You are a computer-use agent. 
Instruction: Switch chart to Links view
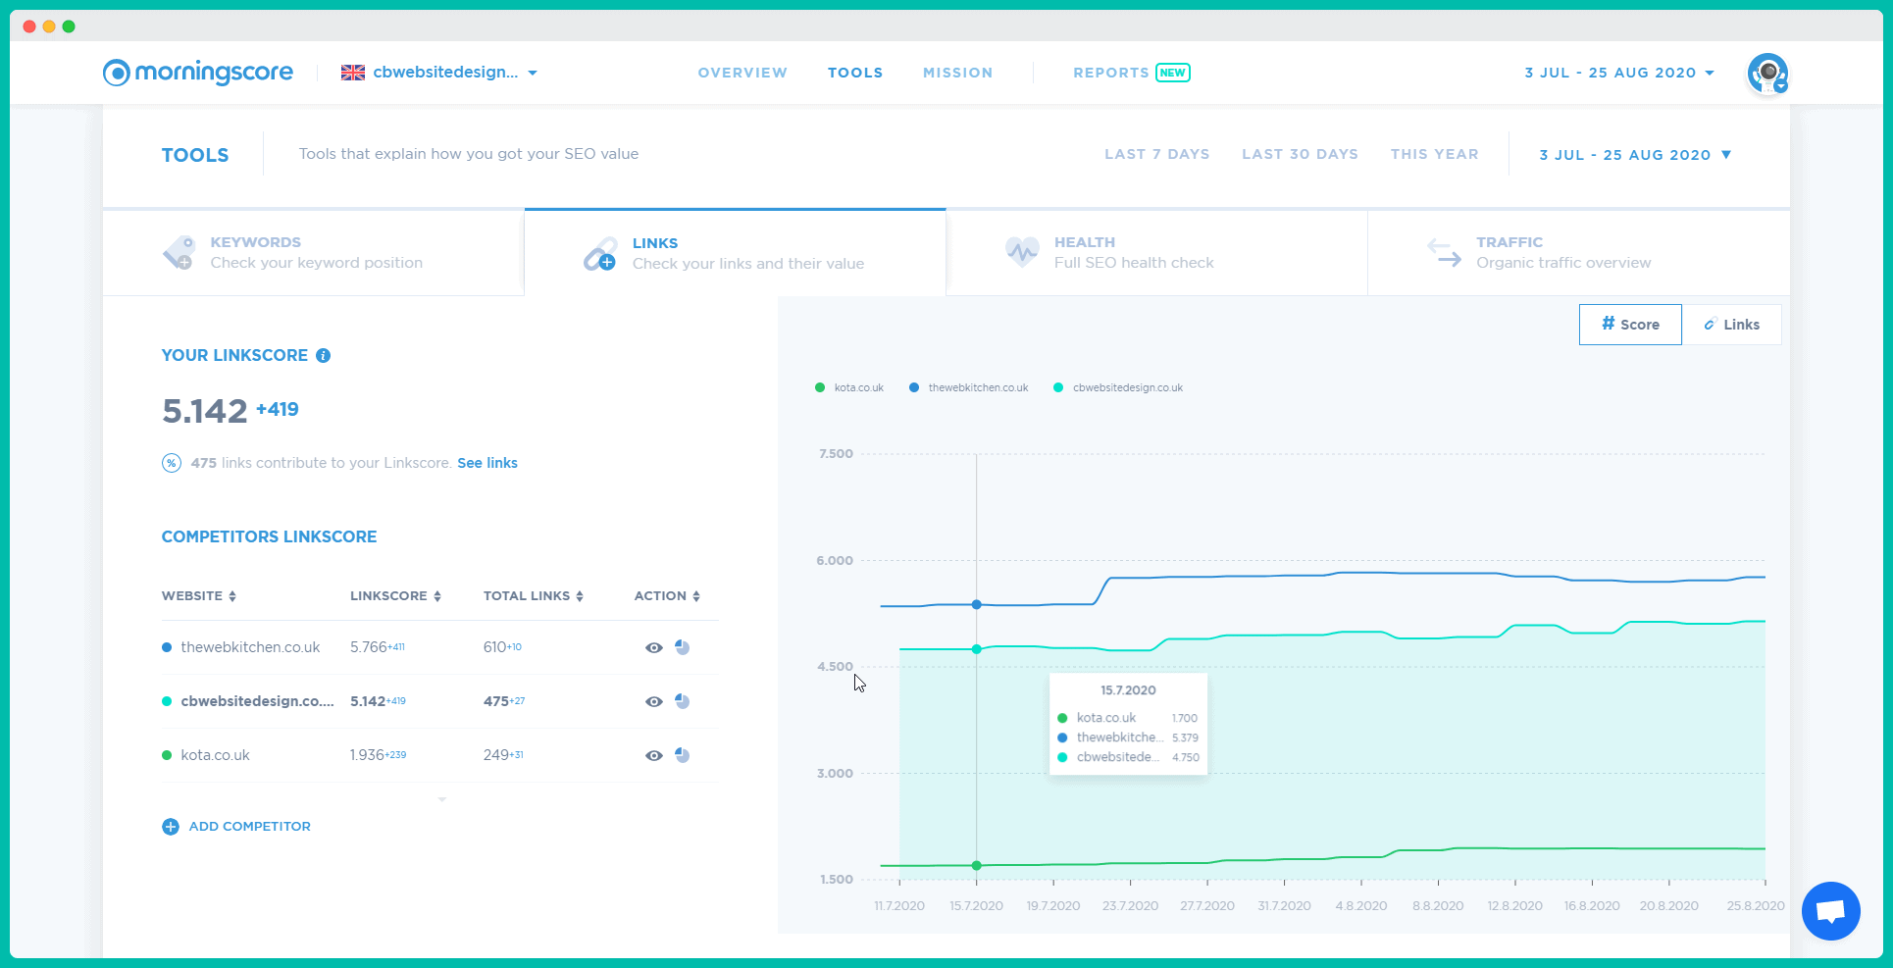(x=1731, y=325)
